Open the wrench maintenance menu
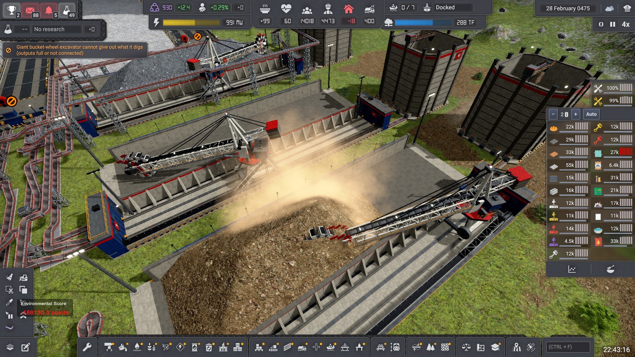Image resolution: width=635 pixels, height=357 pixels. tap(87, 347)
